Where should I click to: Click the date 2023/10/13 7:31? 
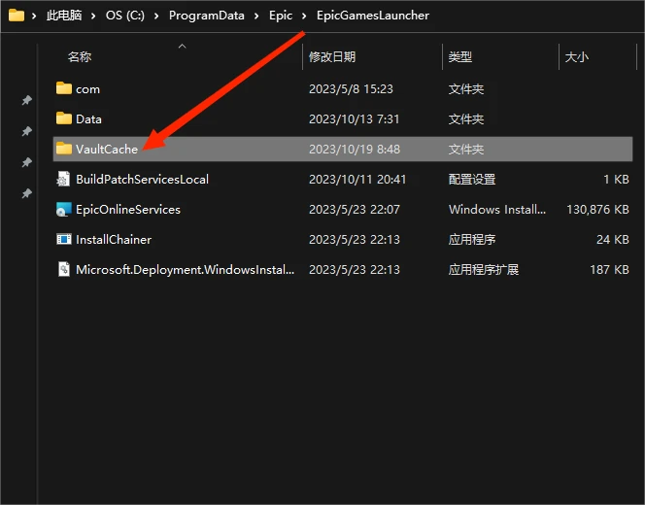(x=355, y=118)
